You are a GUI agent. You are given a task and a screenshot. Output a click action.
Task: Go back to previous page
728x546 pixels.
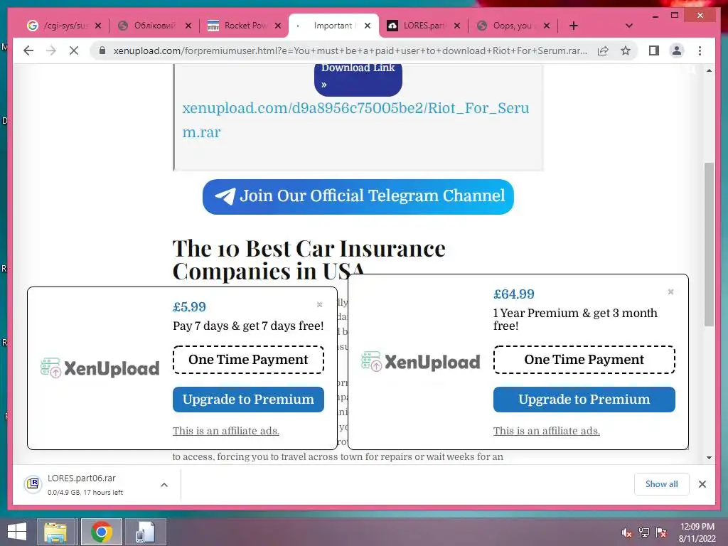[28, 50]
